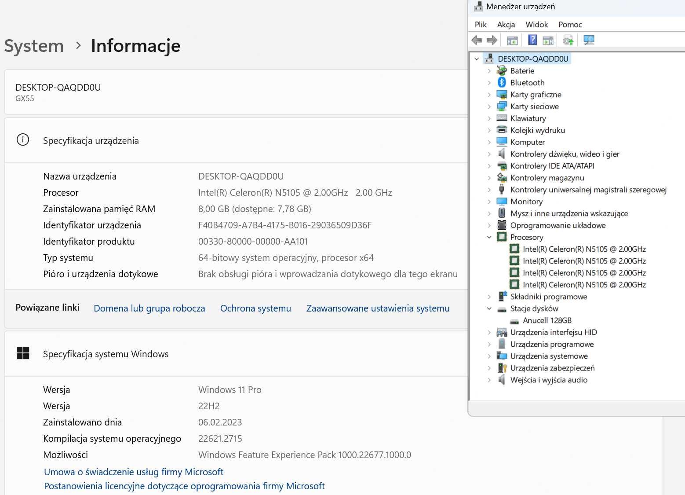Expand the Urządzenia systemowe node

(489, 356)
